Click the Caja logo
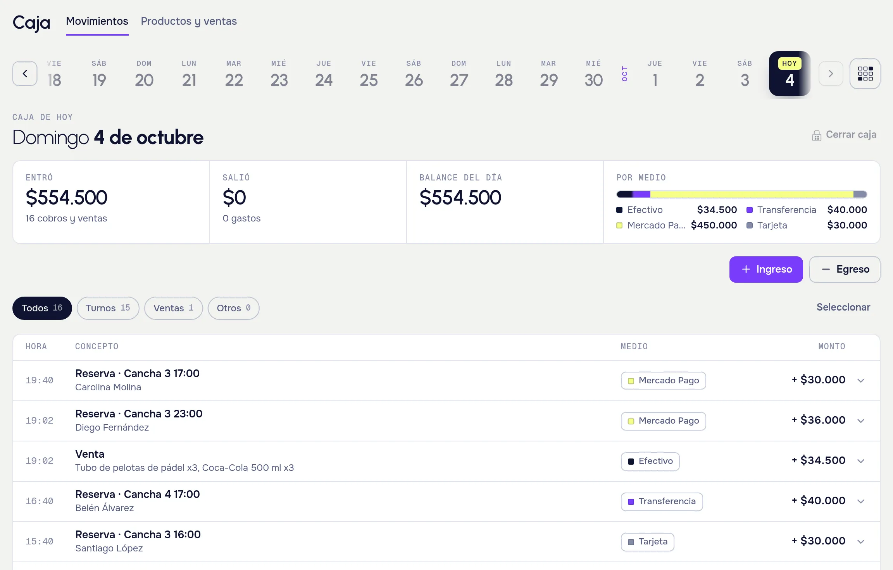 pos(31,22)
